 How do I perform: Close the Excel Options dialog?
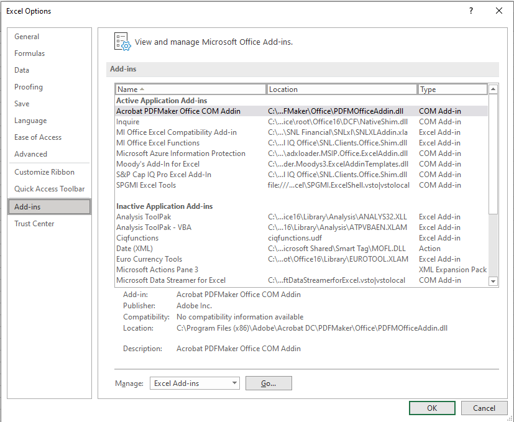499,11
